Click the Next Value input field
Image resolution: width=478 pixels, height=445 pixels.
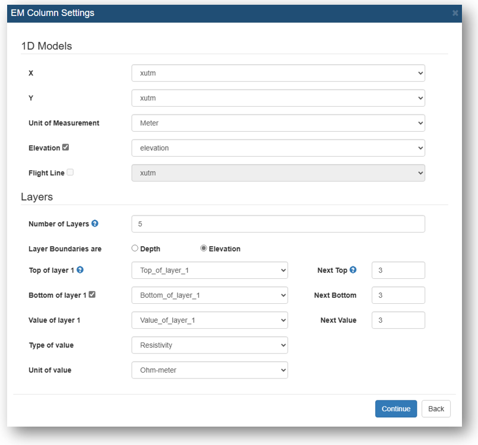point(398,320)
